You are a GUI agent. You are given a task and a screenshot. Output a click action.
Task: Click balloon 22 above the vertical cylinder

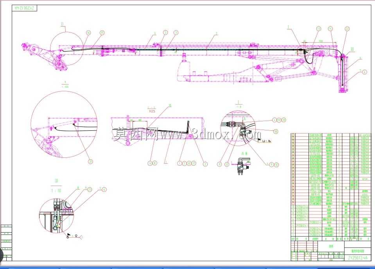tap(347, 29)
